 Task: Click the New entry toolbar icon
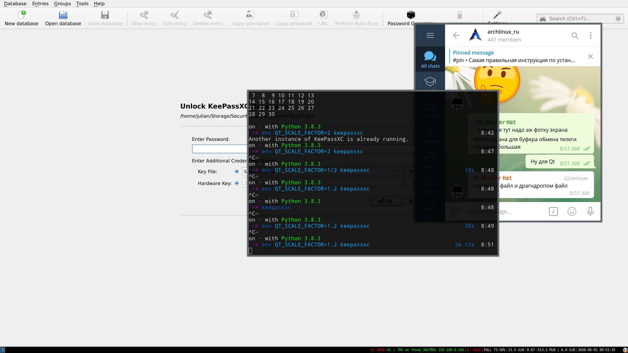point(144,15)
